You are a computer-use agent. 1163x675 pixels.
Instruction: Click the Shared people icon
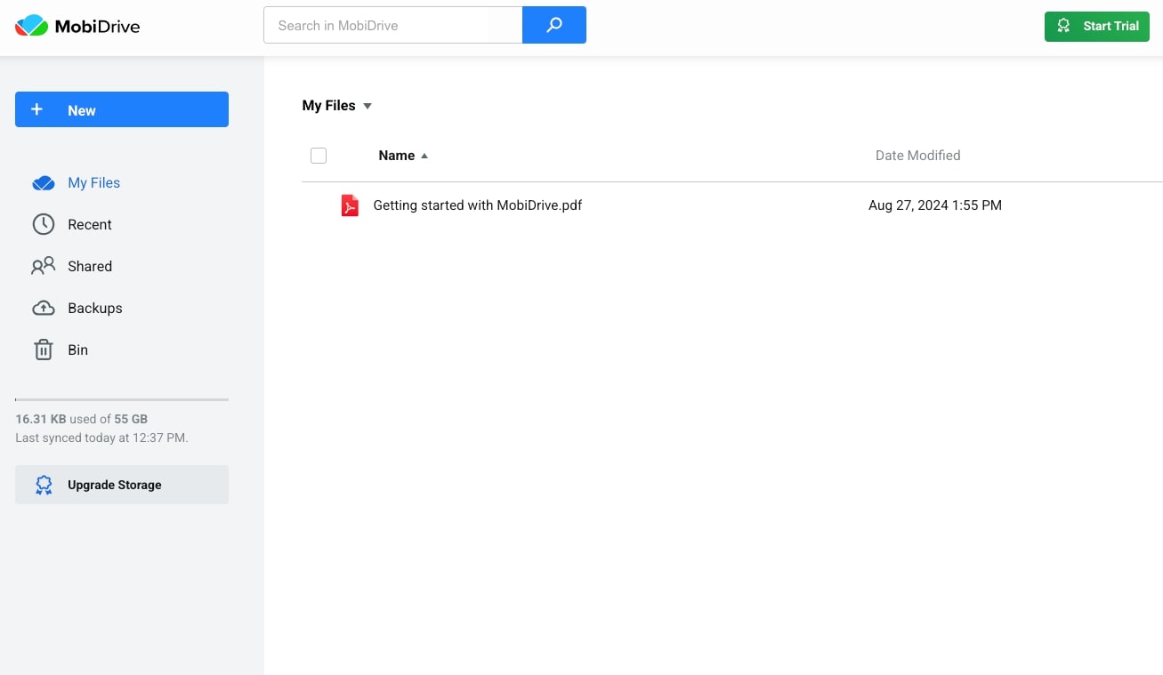[44, 266]
